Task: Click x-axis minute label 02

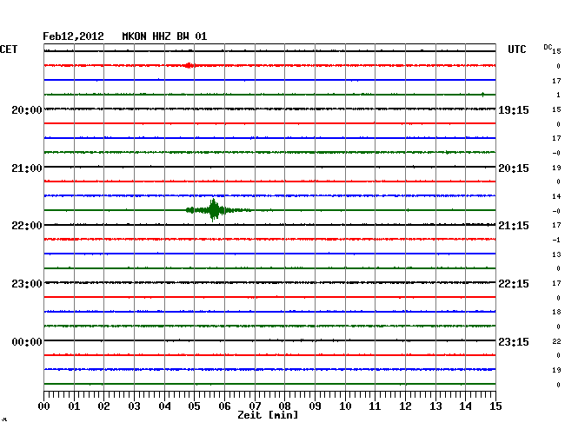Action: pyautogui.click(x=103, y=406)
